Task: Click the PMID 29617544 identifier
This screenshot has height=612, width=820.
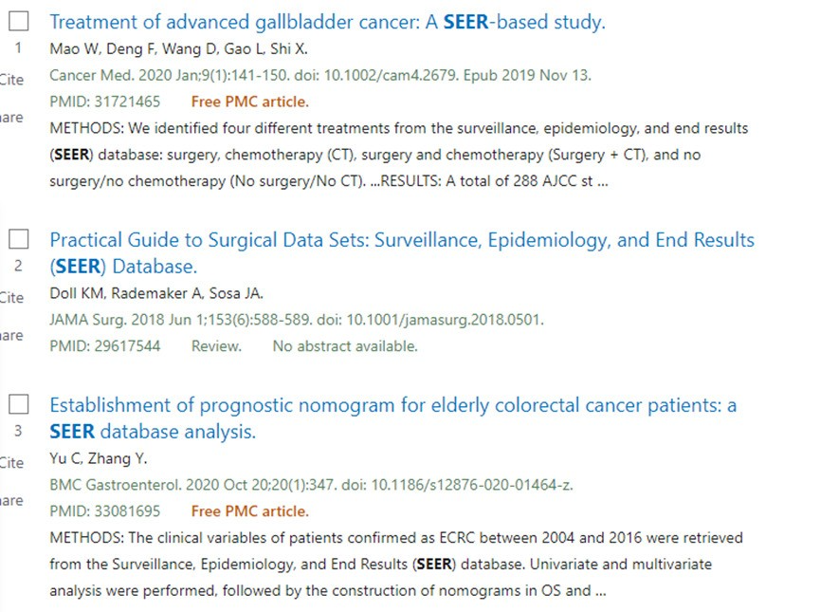Action: point(105,346)
